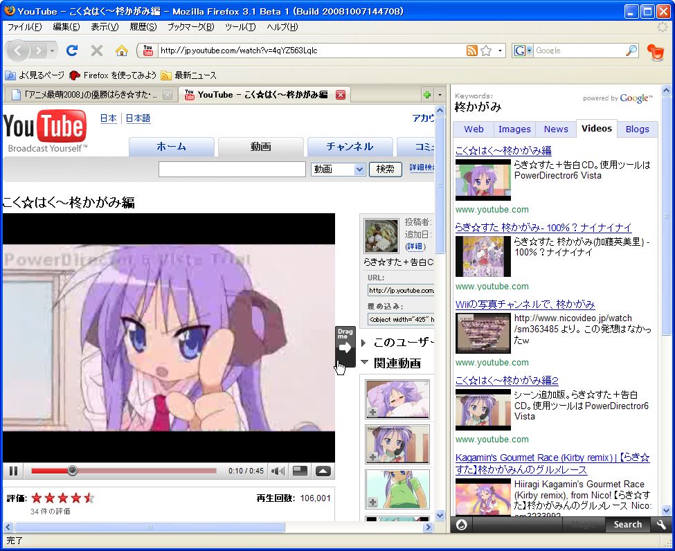The height and width of the screenshot is (551, 675).
Task: Open the back/forward history dropdown arrow
Action: [x=52, y=51]
